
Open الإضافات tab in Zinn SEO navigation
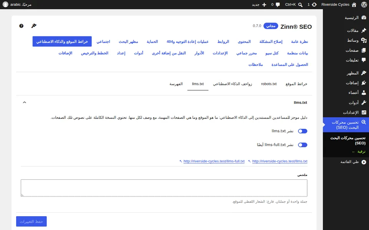tap(65, 53)
